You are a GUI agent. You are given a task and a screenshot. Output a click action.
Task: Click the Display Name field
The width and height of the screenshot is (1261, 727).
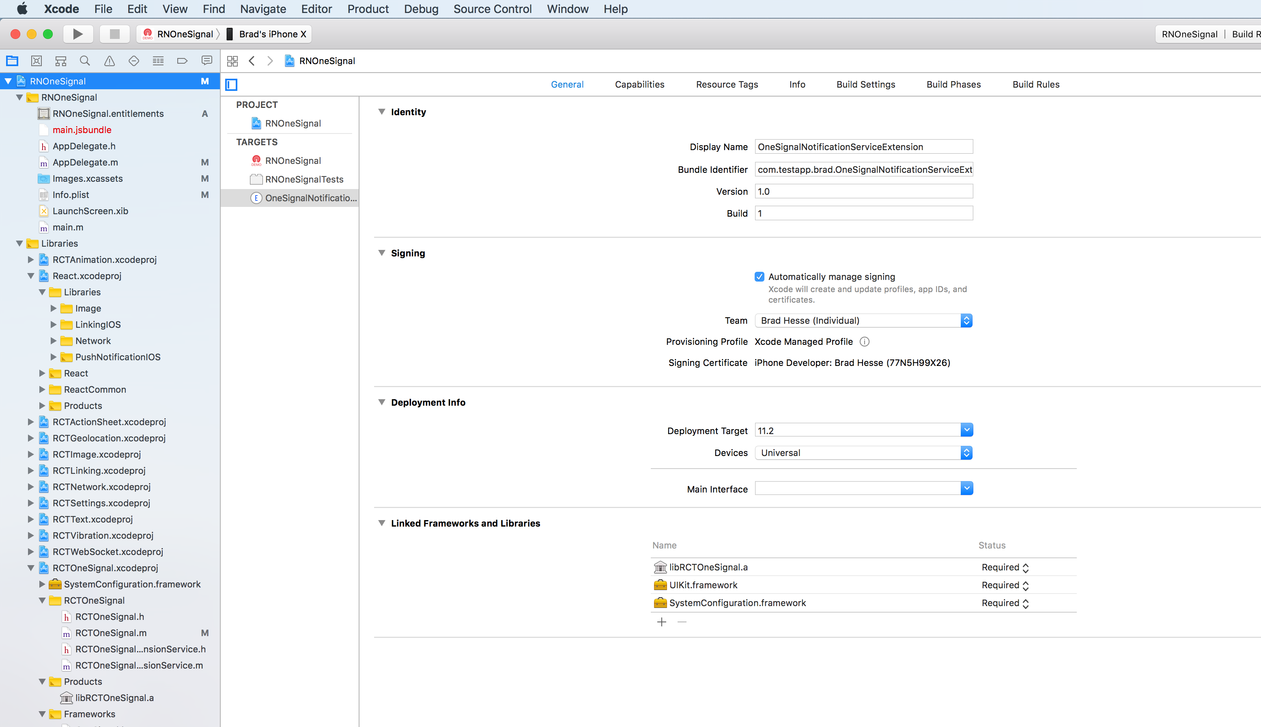coord(864,147)
